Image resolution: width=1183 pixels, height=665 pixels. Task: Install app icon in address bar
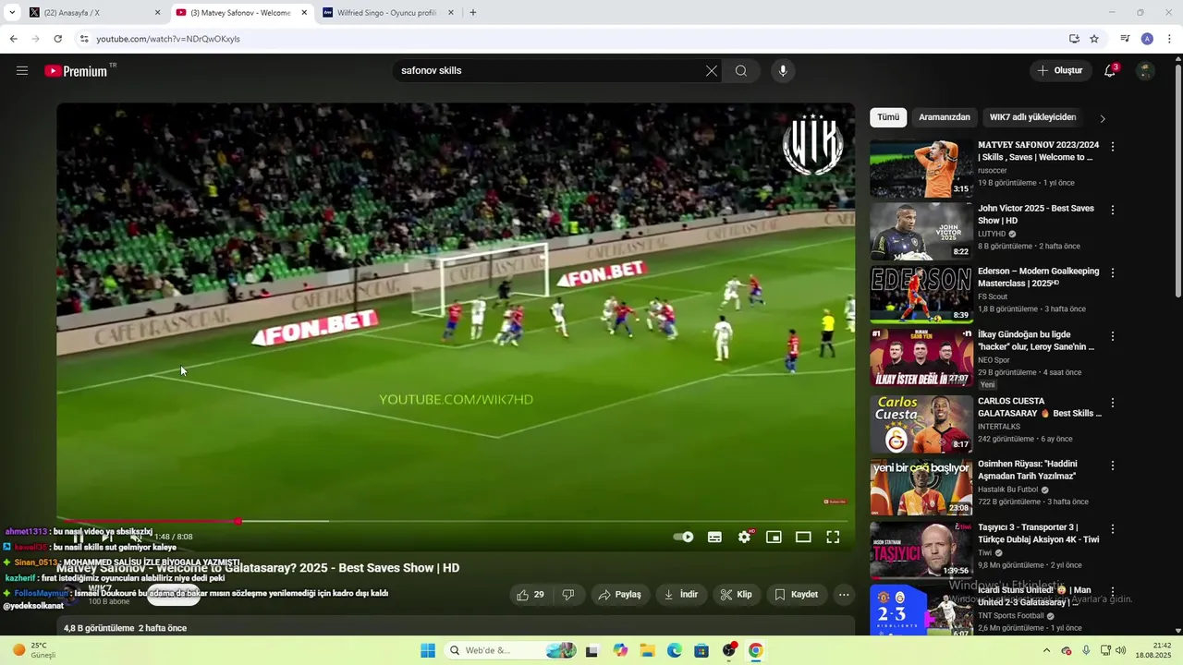1074,39
